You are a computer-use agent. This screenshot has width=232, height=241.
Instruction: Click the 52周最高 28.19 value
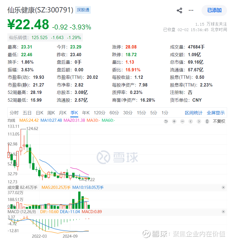[36, 92]
